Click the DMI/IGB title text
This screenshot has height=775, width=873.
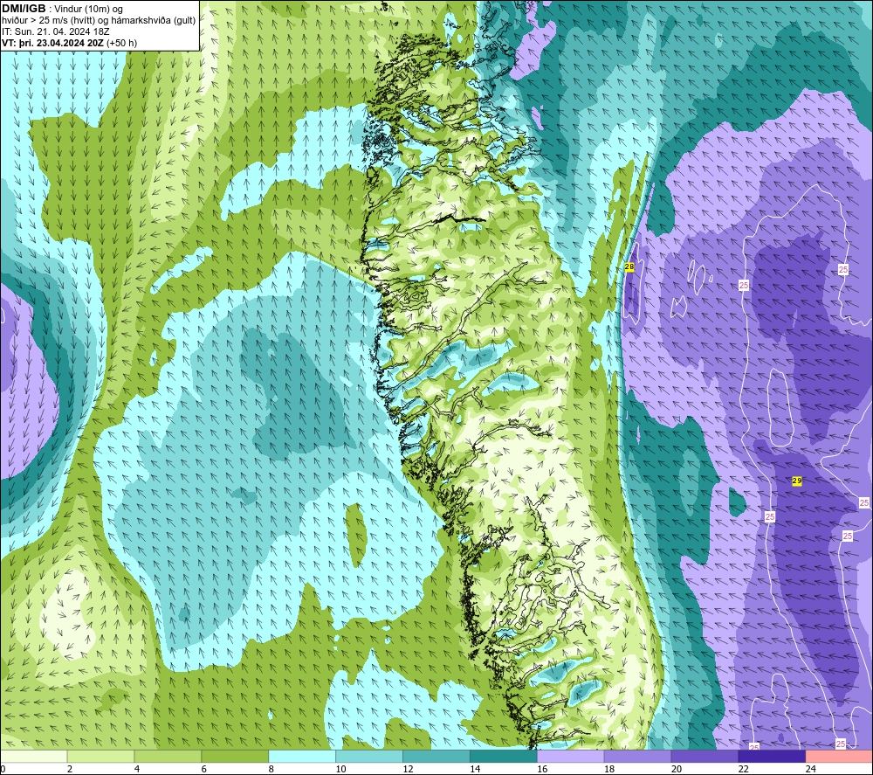coord(24,9)
